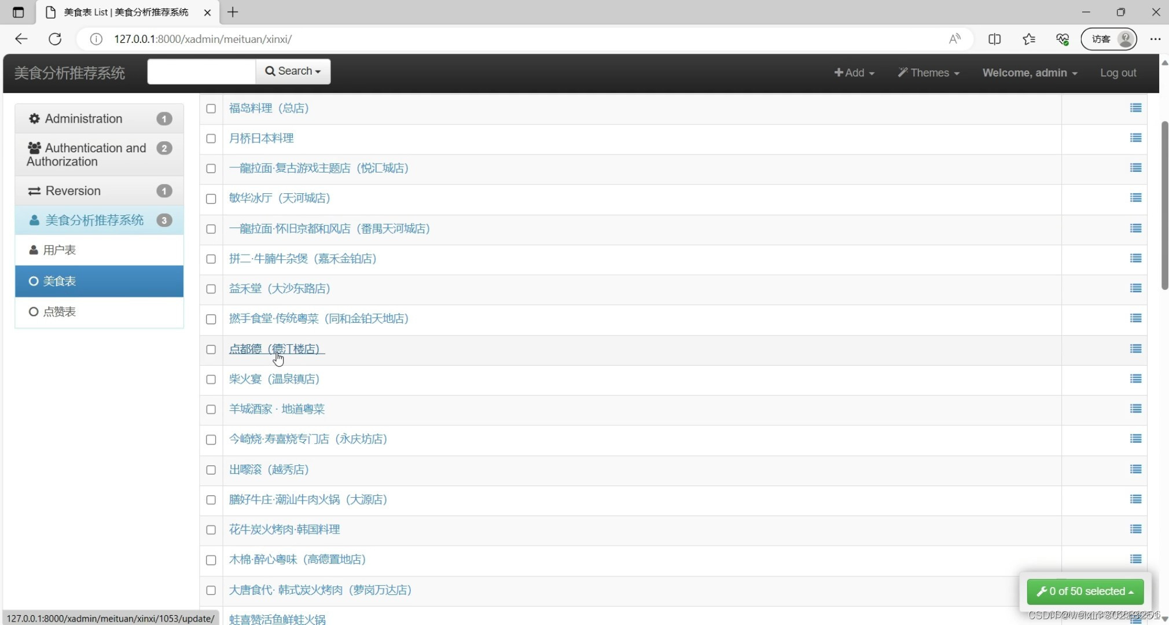This screenshot has width=1169, height=625.
Task: Open 用户表 in the sidebar
Action: coord(60,250)
